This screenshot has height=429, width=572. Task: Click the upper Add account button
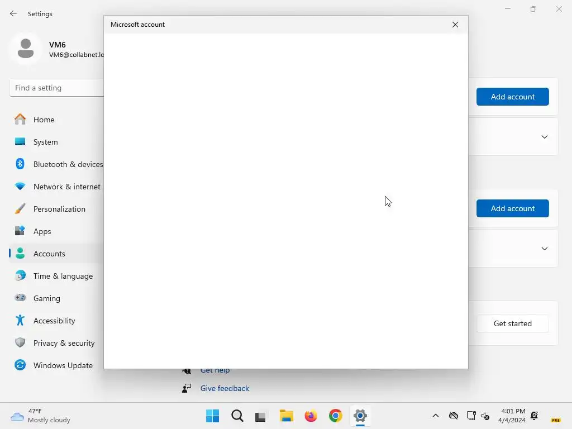coord(513,97)
